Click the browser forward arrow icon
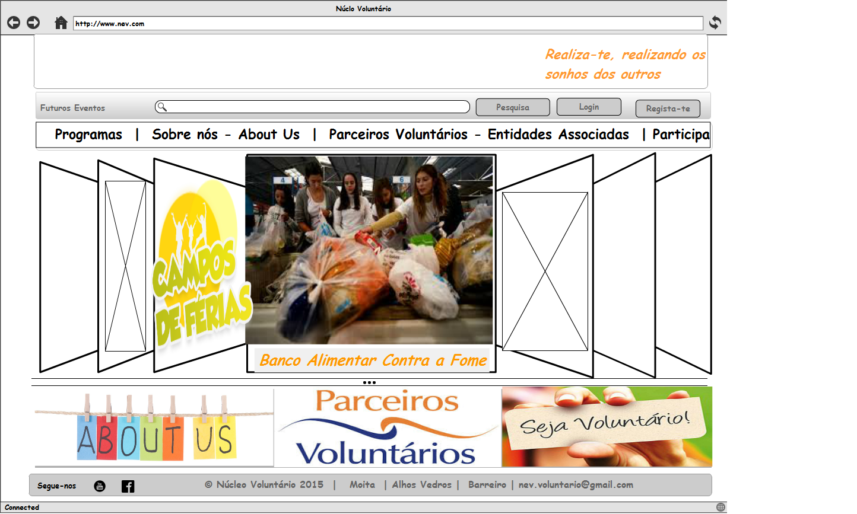 (x=33, y=23)
